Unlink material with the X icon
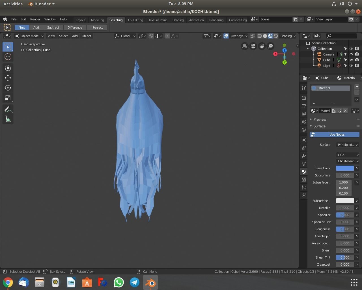 [x=345, y=111]
